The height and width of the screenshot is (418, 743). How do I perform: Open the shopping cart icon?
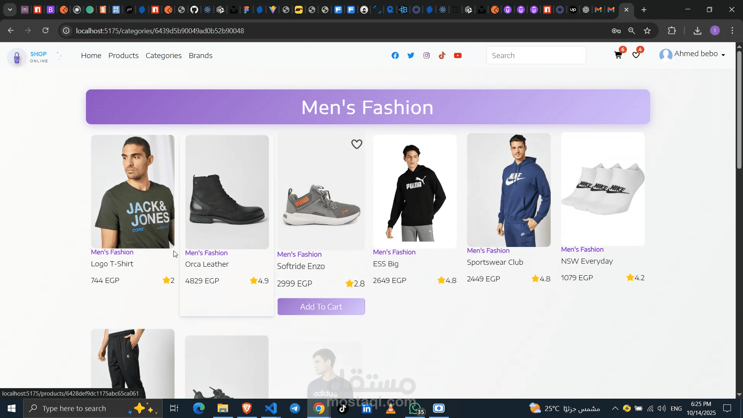tap(618, 55)
